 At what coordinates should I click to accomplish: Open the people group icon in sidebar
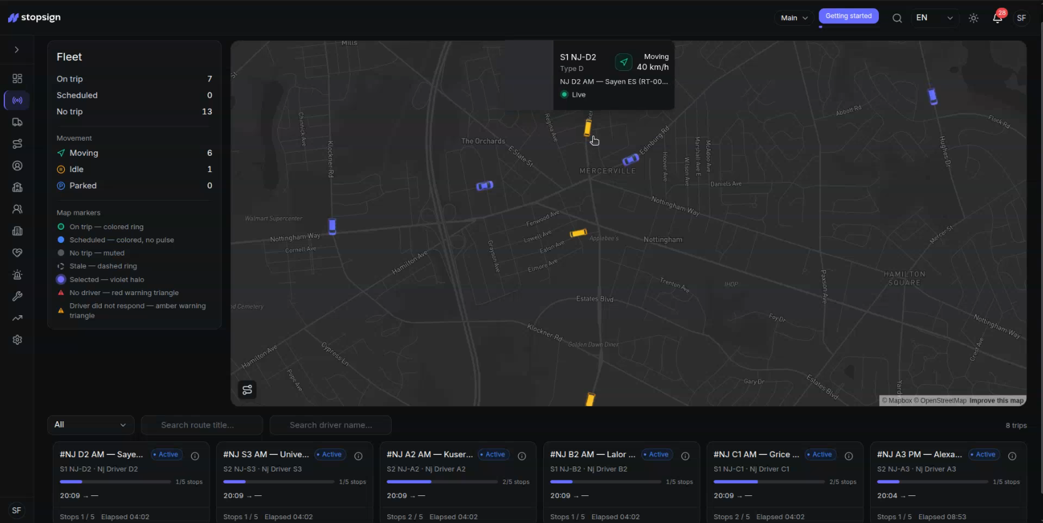(17, 209)
